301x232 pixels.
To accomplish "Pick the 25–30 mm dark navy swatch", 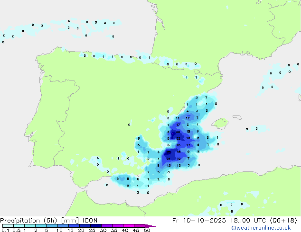I will (96, 226).
